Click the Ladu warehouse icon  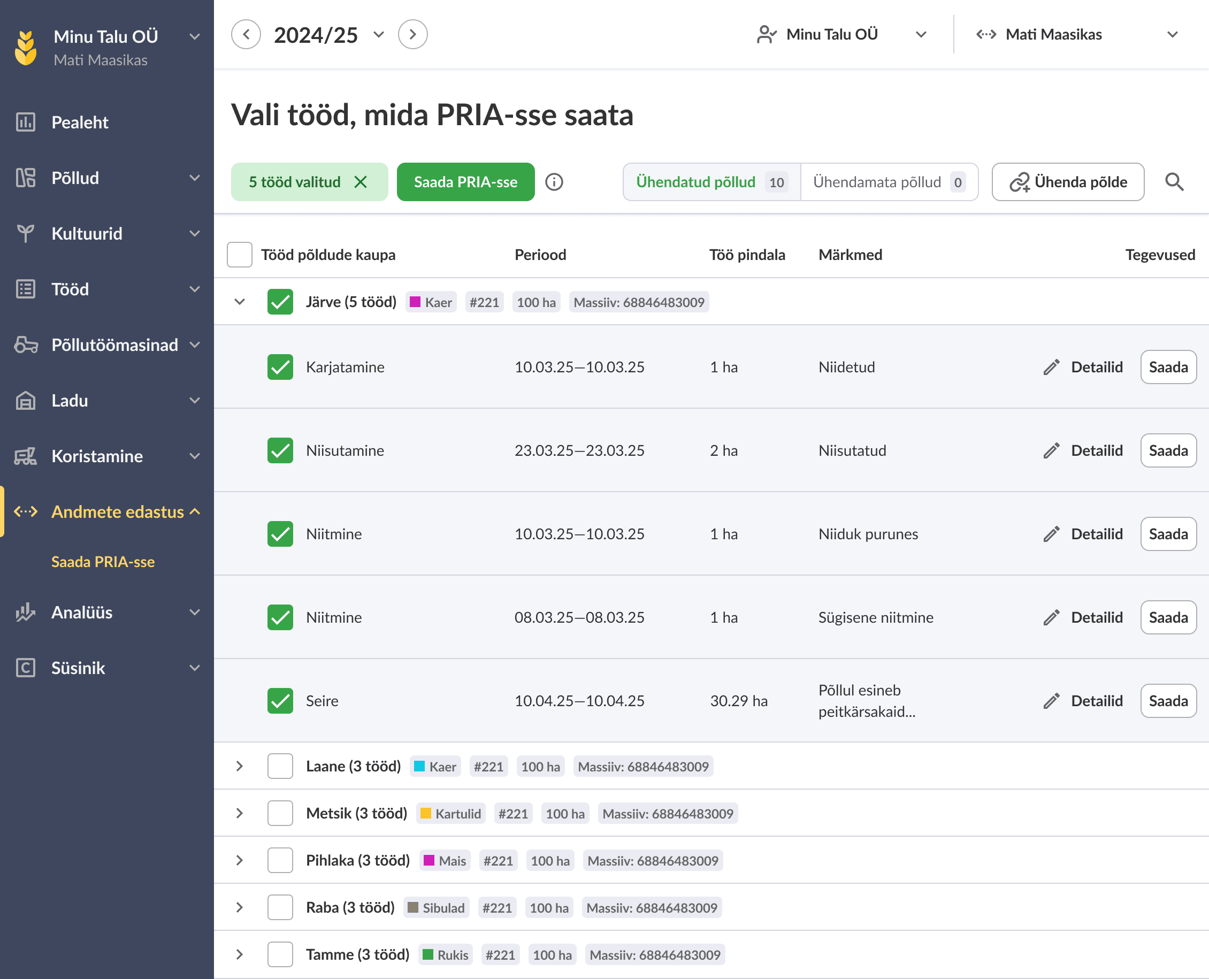[x=25, y=400]
